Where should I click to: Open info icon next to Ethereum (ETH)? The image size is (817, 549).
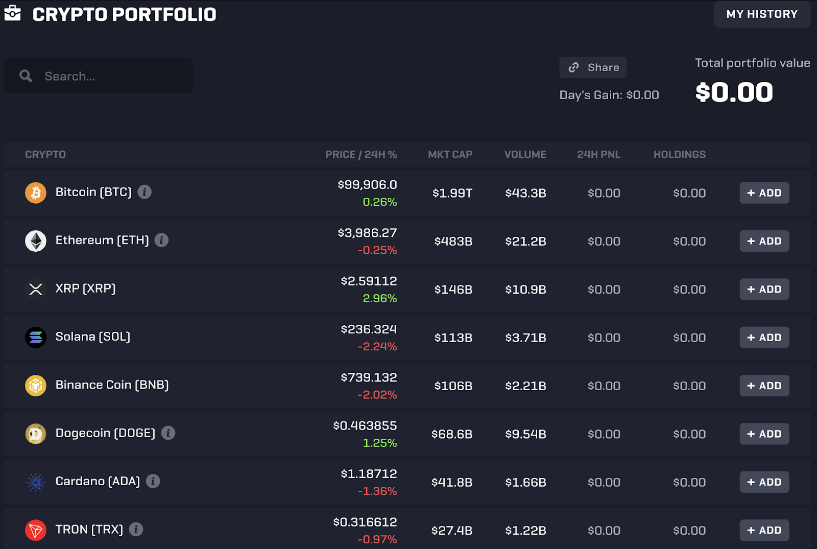(161, 240)
